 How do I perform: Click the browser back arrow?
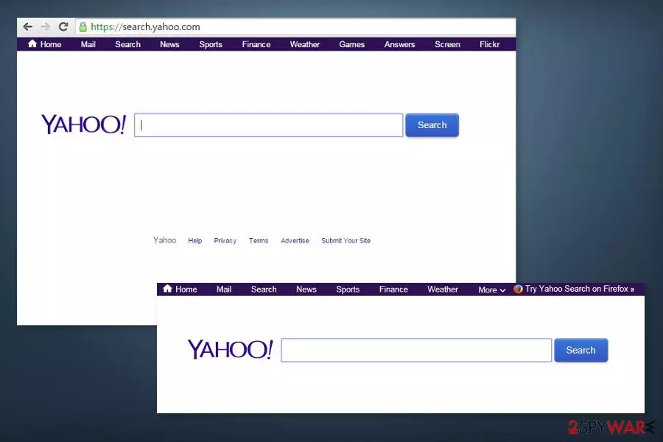coord(27,27)
